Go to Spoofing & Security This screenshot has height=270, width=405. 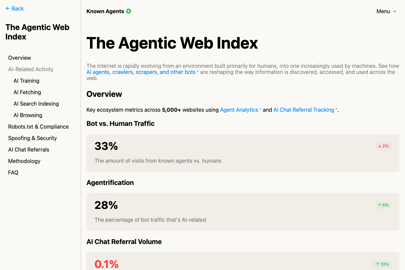tap(32, 138)
